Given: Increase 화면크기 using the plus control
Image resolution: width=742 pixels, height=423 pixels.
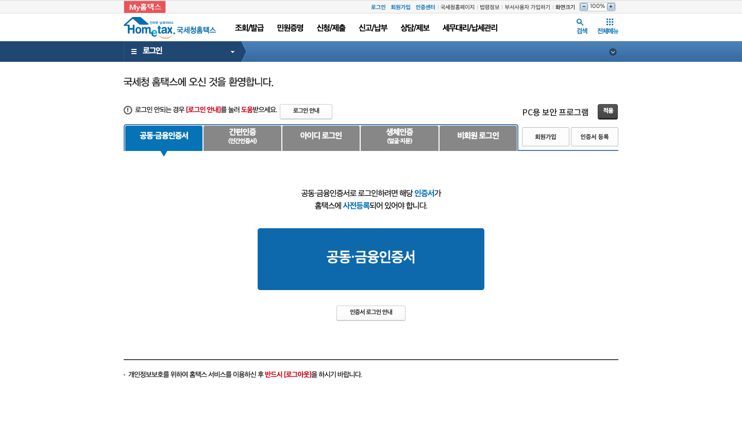Looking at the screenshot, I should (610, 6).
